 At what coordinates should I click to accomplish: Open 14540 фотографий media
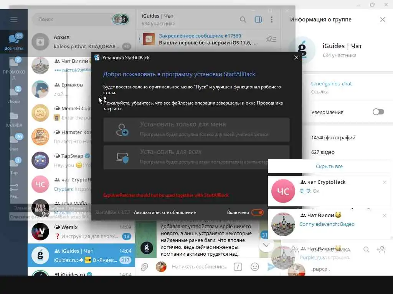pos(333,137)
